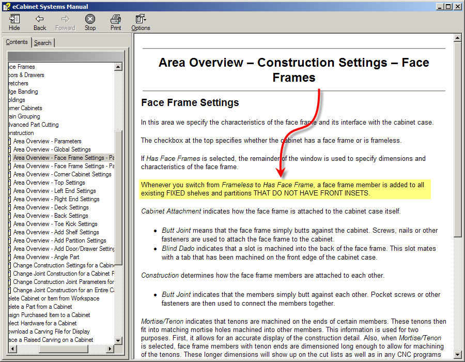Open 'Area Overview - Add Door/Drawer Settings'

pos(64,249)
